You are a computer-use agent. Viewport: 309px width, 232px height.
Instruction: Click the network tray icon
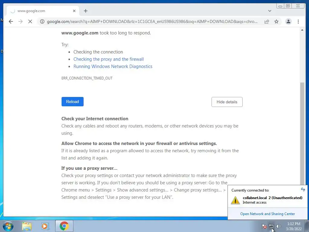coord(271,226)
